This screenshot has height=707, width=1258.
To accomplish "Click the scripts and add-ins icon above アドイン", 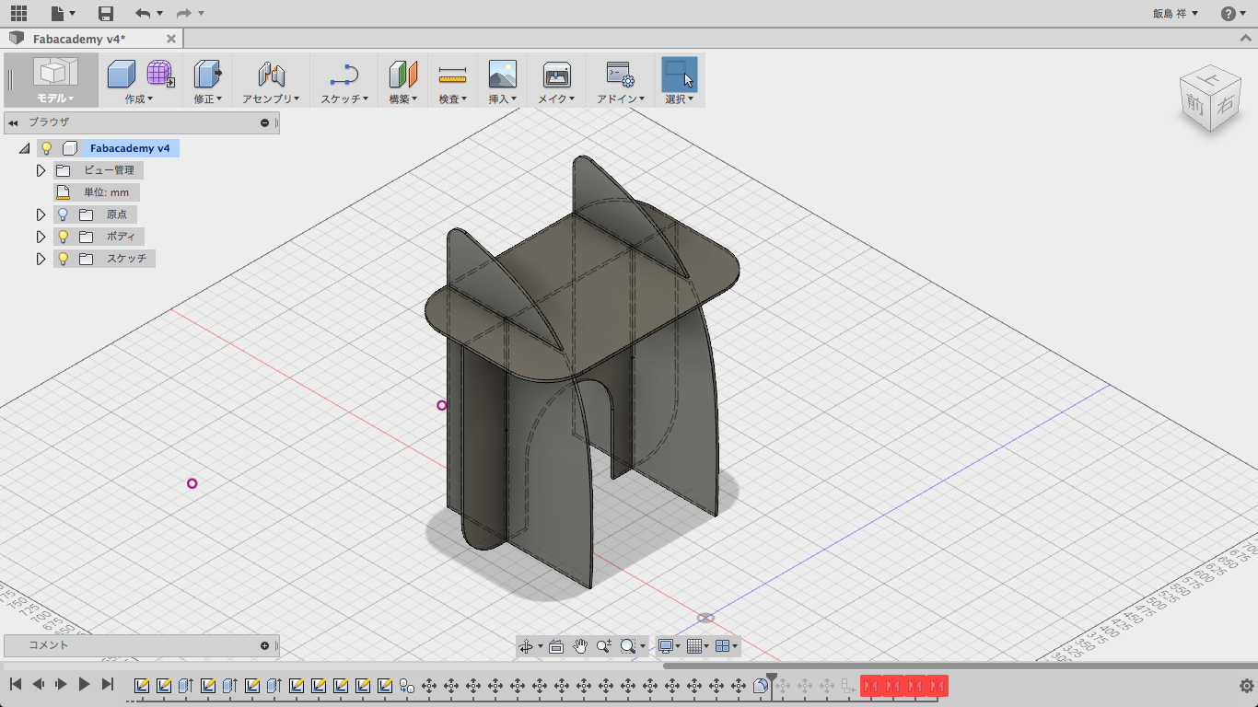I will click(619, 74).
